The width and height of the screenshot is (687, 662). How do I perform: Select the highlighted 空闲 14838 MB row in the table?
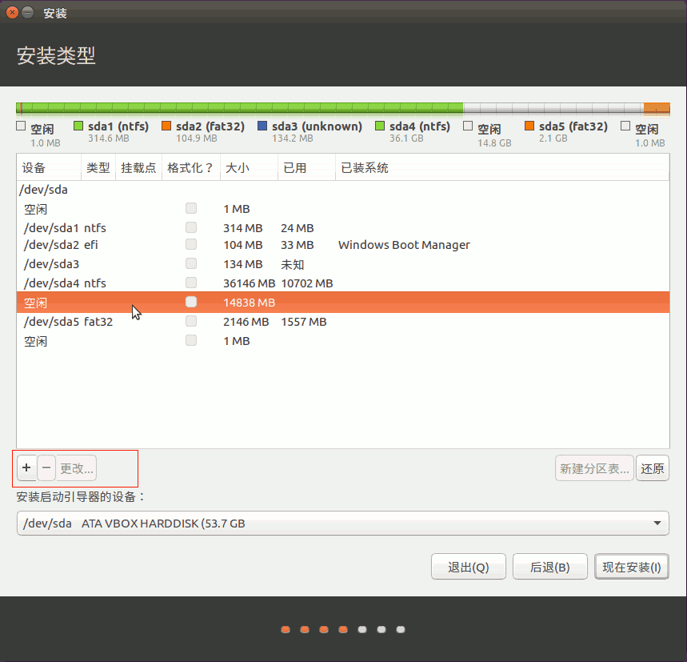[x=320, y=302]
